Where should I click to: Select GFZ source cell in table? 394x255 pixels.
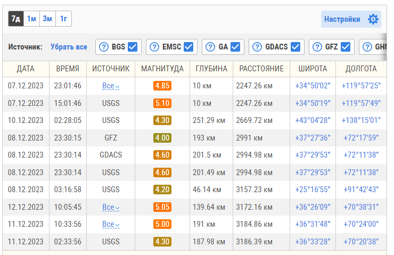point(111,138)
